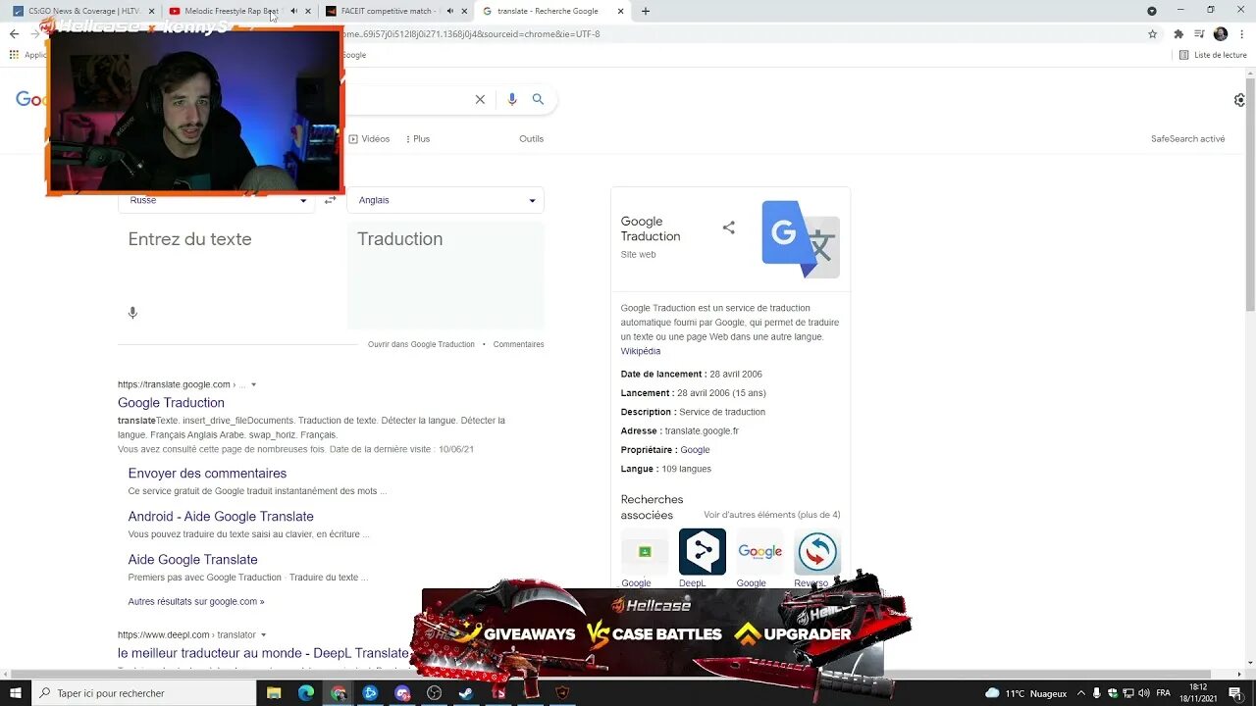The height and width of the screenshot is (706, 1256).
Task: Open the Windows Start menu
Action: (x=16, y=693)
